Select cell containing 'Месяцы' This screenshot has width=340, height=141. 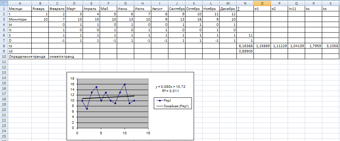coord(20,9)
